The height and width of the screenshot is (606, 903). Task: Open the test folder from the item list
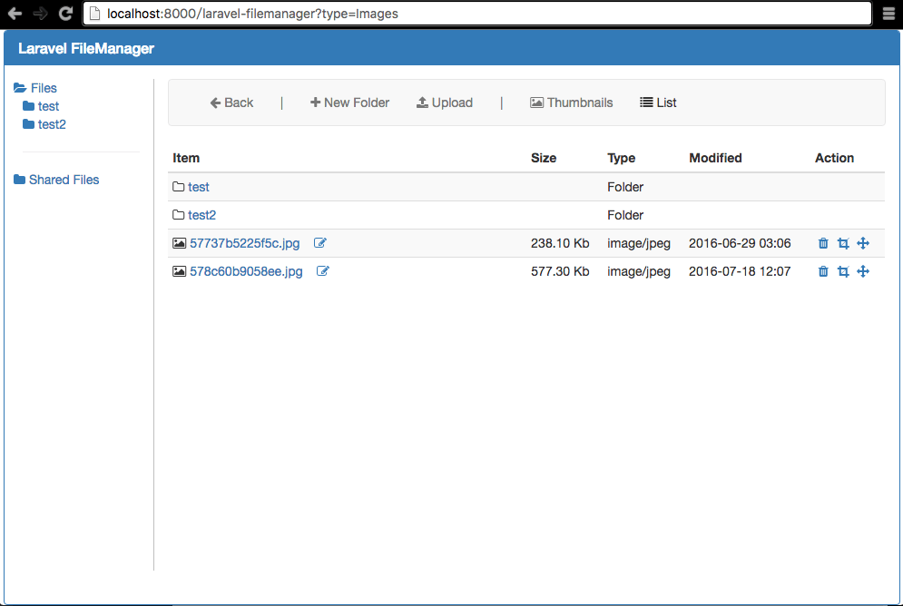(x=199, y=187)
